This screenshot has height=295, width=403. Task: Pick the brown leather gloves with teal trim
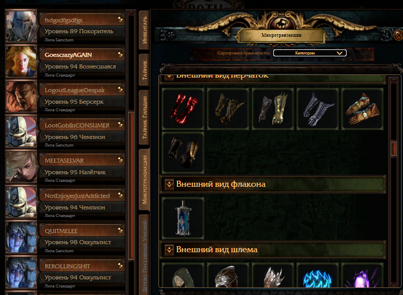362,109
